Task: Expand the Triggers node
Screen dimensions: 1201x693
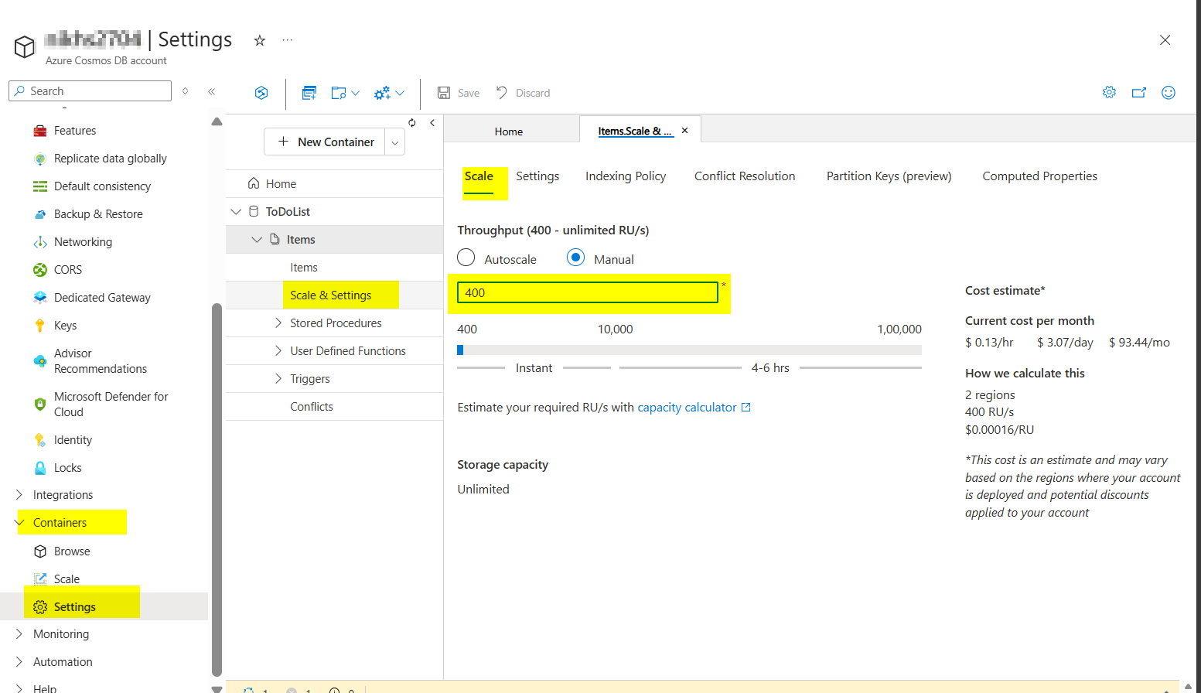Action: click(x=278, y=379)
